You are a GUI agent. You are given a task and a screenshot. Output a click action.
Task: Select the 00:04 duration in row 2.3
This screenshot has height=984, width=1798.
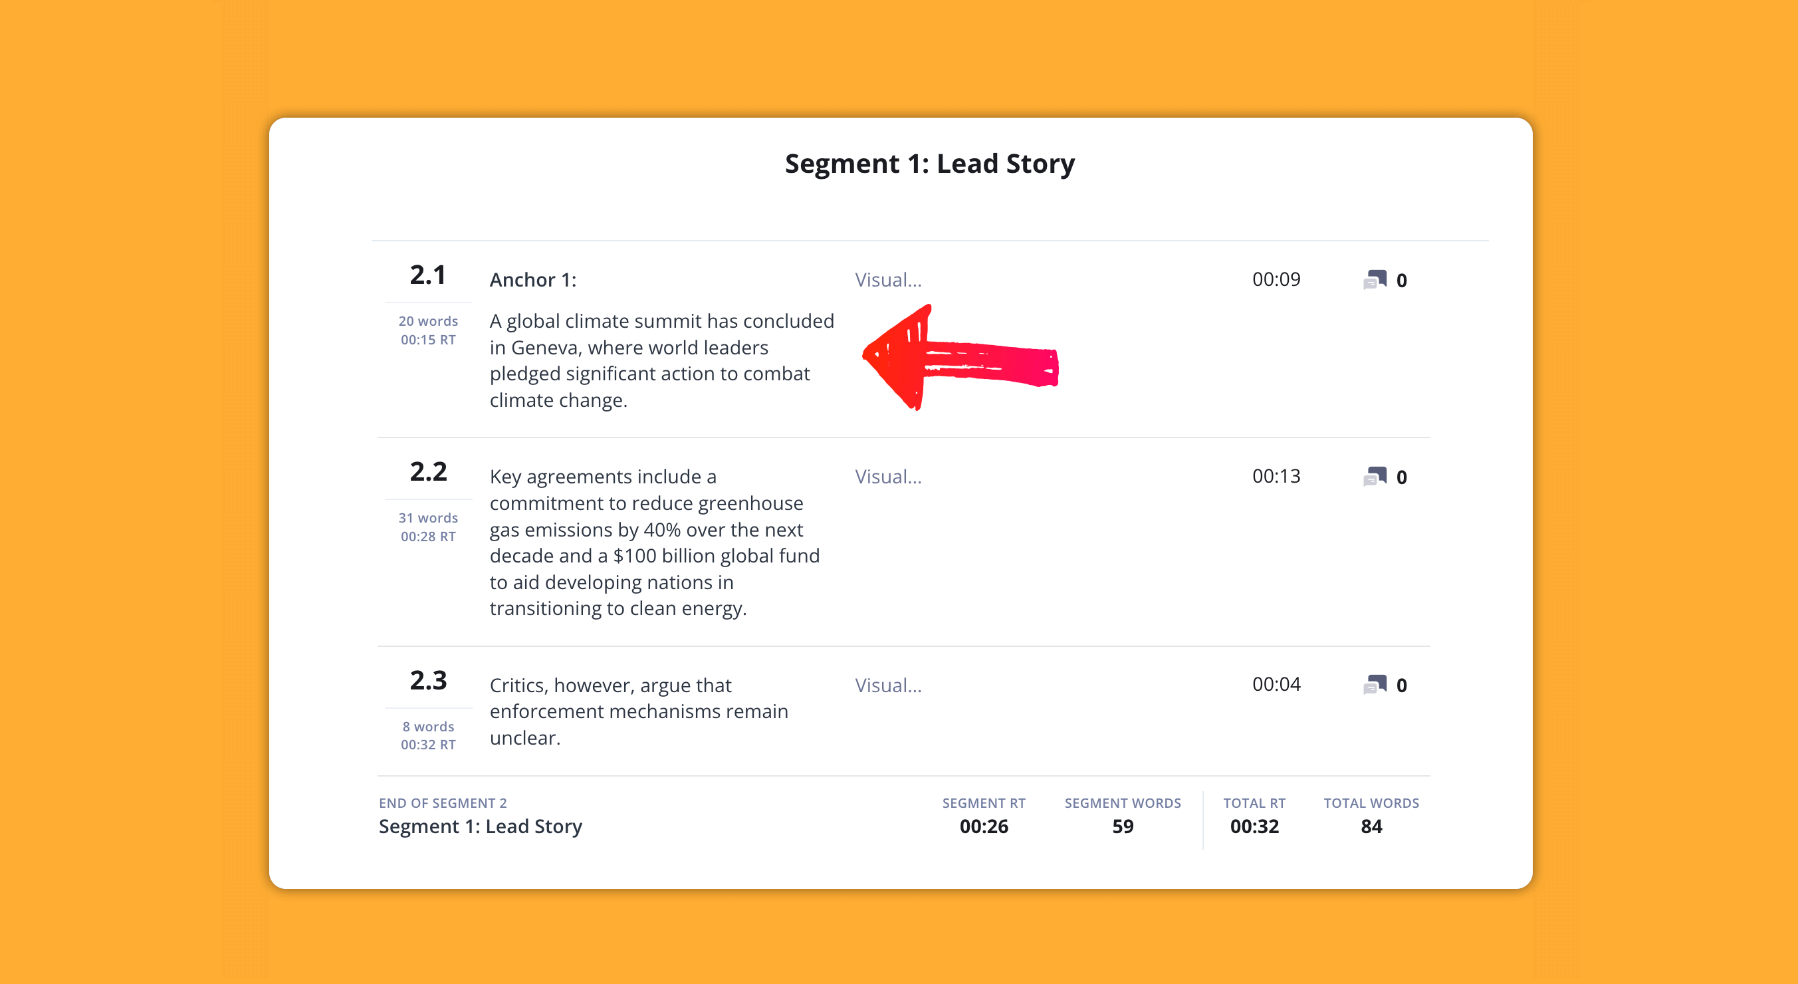(x=1276, y=684)
